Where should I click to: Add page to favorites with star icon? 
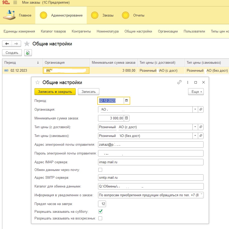pos(27,44)
